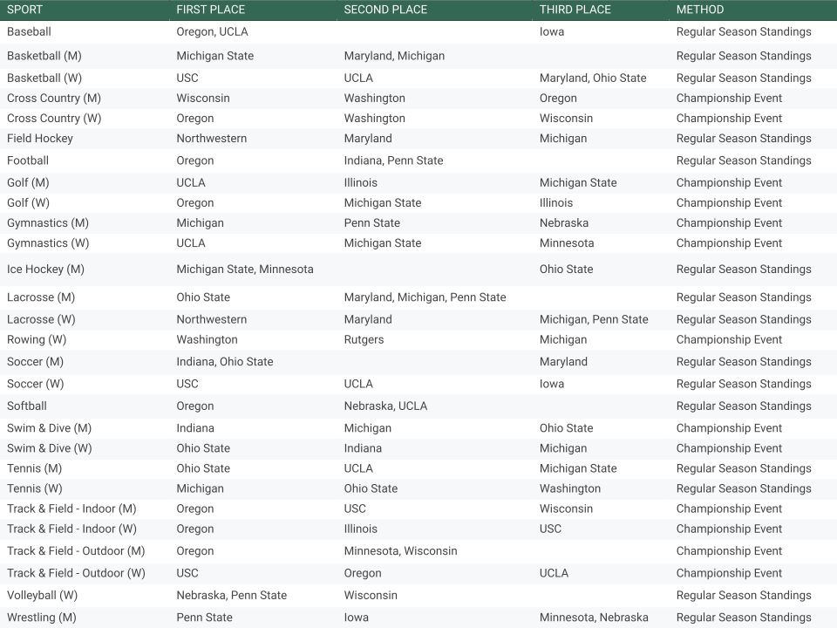
Task: Select the Gymnastics (W) sport cell
Action: (48, 243)
